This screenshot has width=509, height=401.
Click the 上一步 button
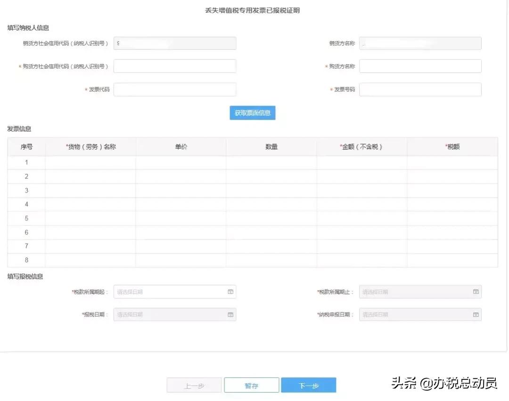click(x=194, y=385)
